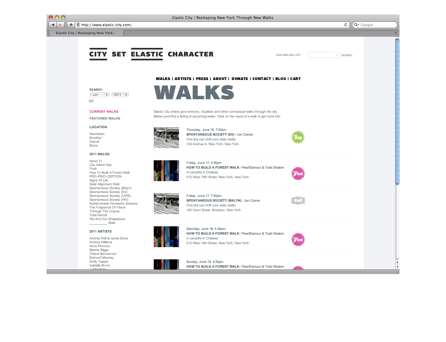This screenshot has height=342, width=446.
Task: Click the scroll down arrow of the scrollbar
Action: [x=397, y=267]
